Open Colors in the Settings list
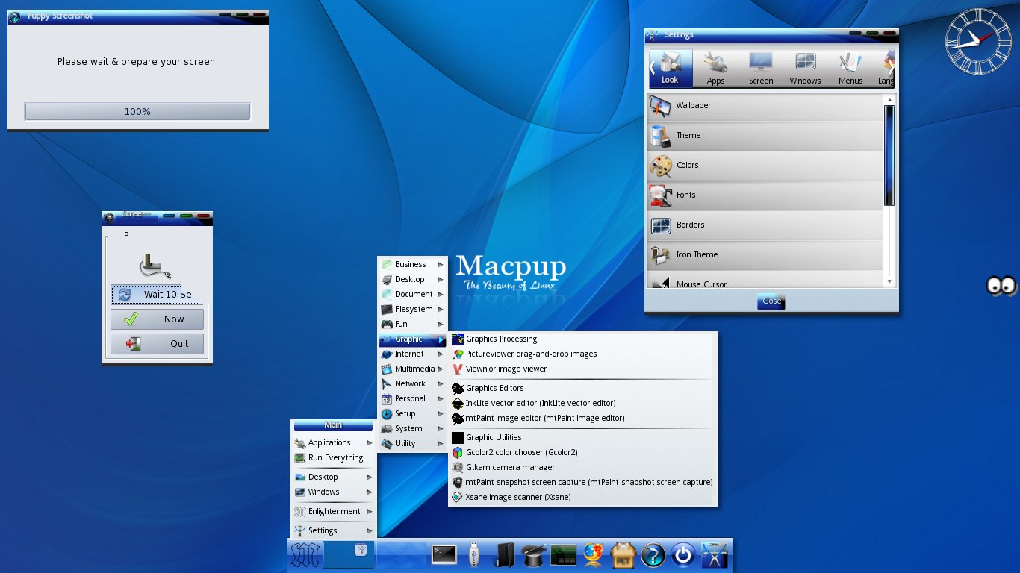1020x573 pixels. tap(765, 166)
